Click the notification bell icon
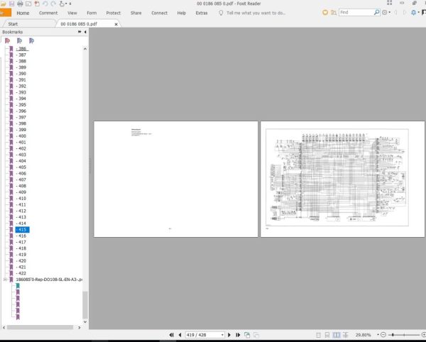 tap(413, 13)
